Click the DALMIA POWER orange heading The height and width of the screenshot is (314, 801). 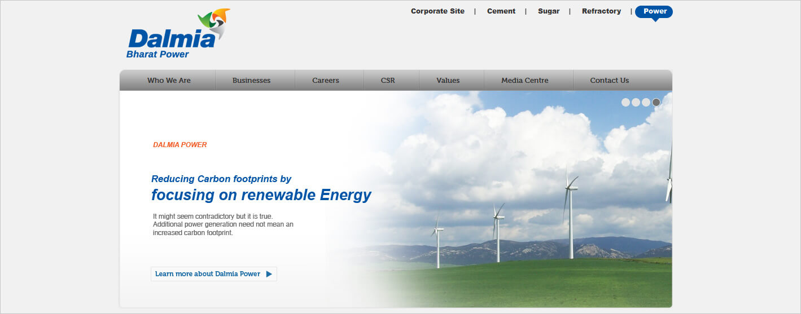click(180, 145)
